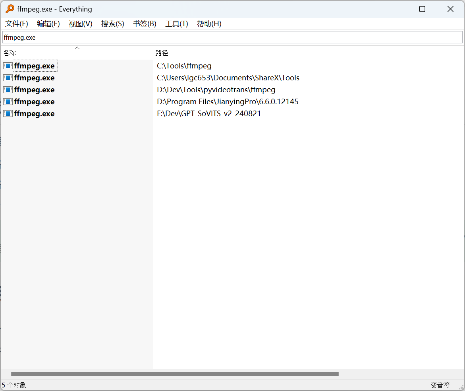Click the Everything magnifier app icon
The height and width of the screenshot is (391, 465).
[10, 9]
